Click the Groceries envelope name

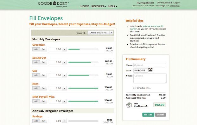coord(38,45)
